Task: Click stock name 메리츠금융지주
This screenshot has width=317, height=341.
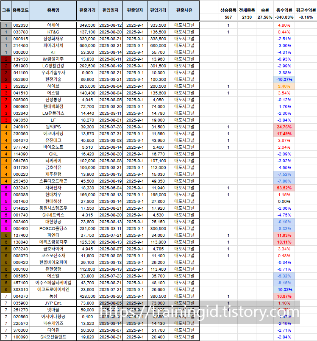Action: [53, 242]
